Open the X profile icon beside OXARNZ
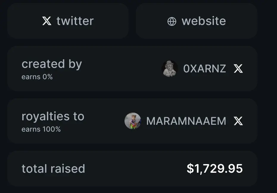The image size is (277, 193). [x=238, y=69]
